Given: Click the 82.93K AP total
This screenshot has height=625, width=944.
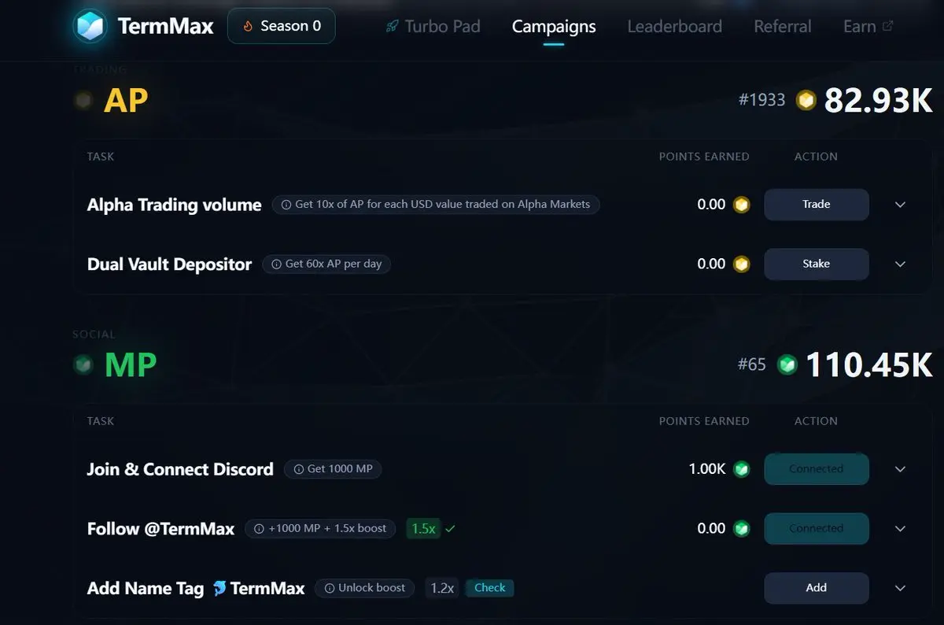Looking at the screenshot, I should point(878,100).
